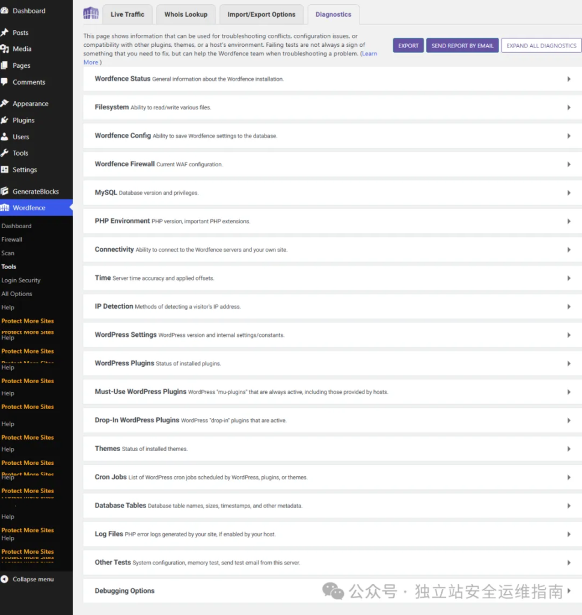Viewport: 582px width, 615px height.
Task: Expand the MySQL section arrow
Action: [569, 193]
